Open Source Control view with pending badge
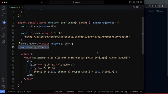 point(3,21)
